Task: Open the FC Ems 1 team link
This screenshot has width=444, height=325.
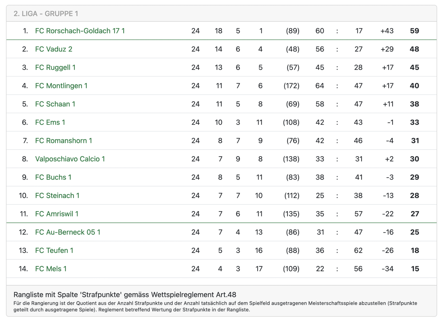Action: 50,122
